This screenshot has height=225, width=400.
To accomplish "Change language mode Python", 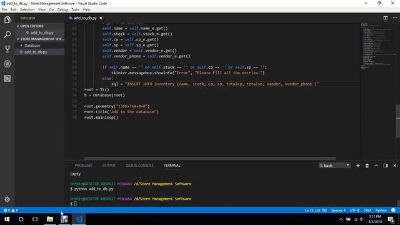I will pos(381,210).
